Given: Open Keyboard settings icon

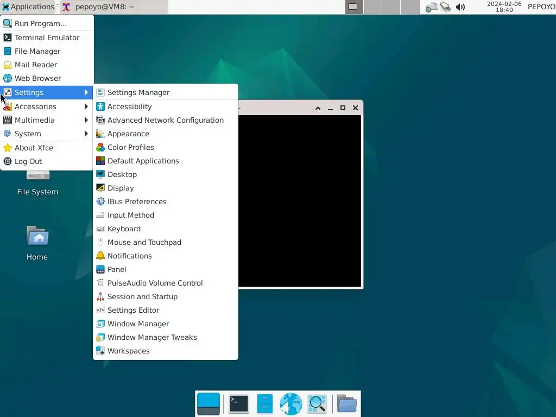Looking at the screenshot, I should 100,229.
